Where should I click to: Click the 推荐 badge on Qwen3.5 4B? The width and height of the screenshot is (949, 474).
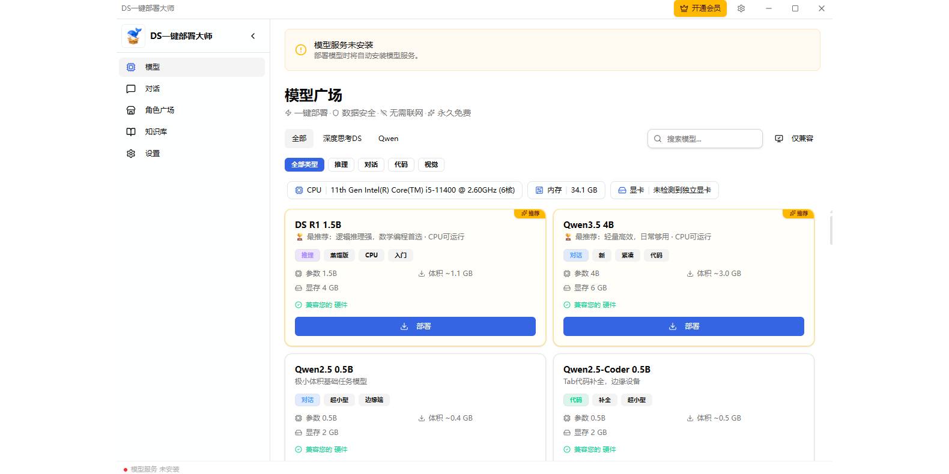pyautogui.click(x=799, y=214)
